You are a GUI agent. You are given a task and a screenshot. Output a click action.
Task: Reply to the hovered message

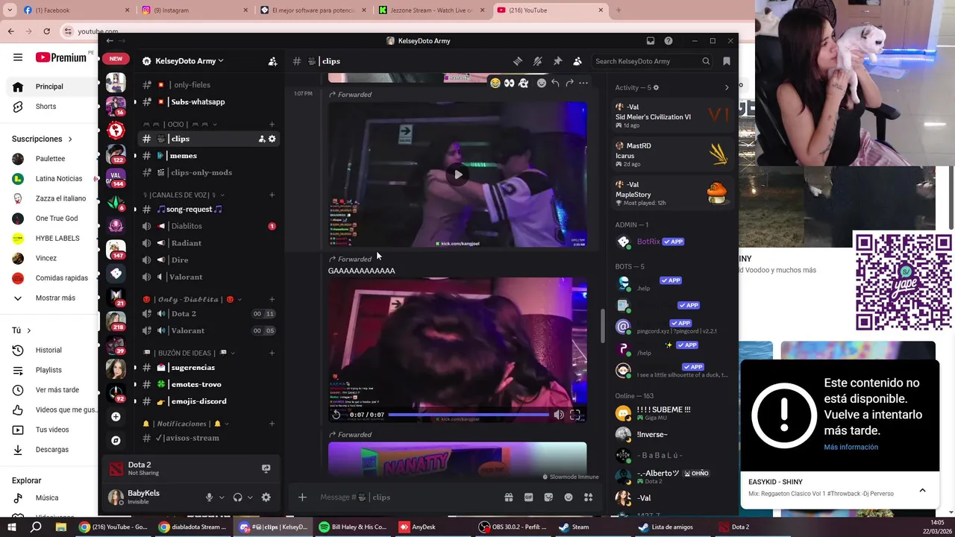coord(555,83)
